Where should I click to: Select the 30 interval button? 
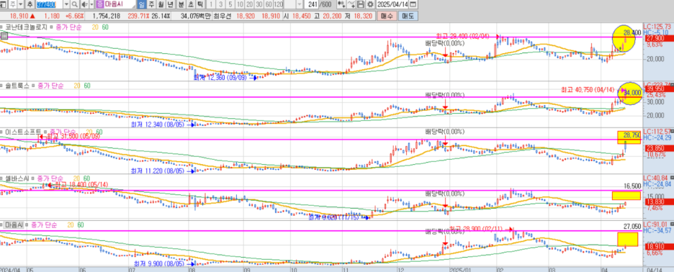tap(259, 5)
